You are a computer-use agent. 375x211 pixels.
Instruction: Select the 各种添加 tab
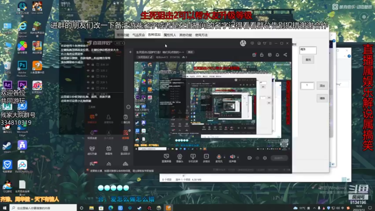154,35
